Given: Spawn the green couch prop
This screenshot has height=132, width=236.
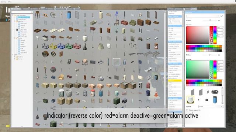Looking at the screenshot, I should pyautogui.click(x=132, y=23).
